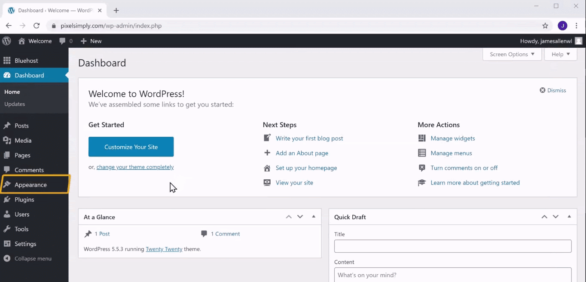Open comments bubble icon in admin bar

pos(63,41)
